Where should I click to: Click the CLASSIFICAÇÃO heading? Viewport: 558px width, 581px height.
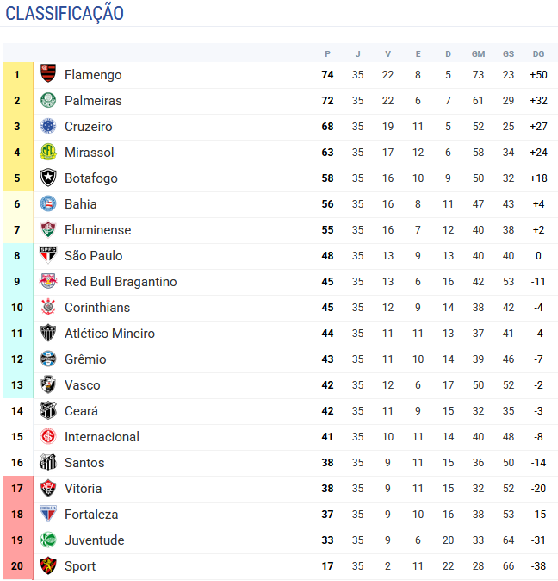click(65, 13)
